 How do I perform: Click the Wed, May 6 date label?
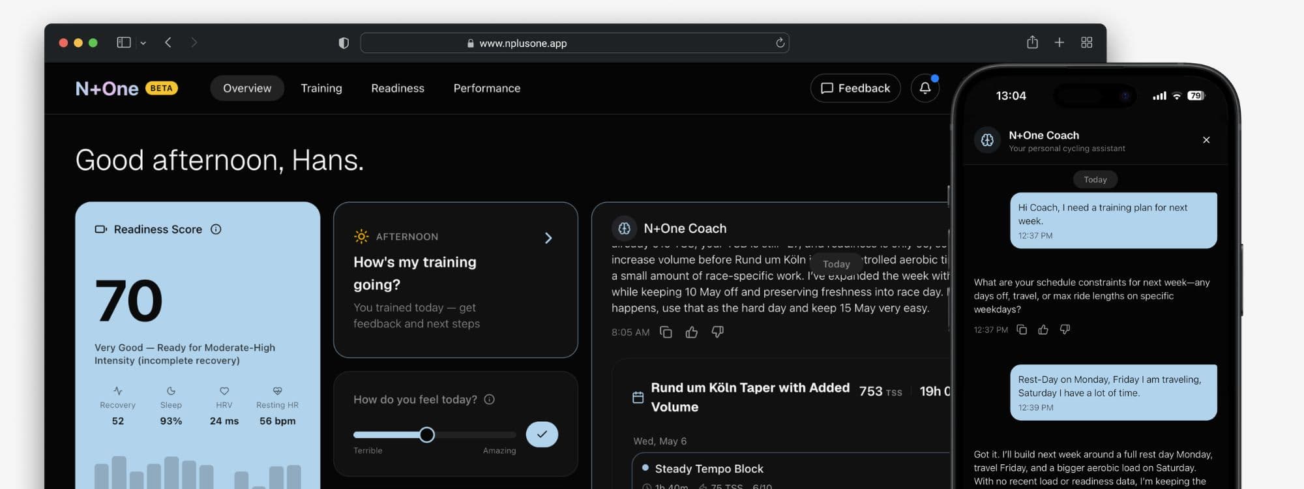coord(660,441)
